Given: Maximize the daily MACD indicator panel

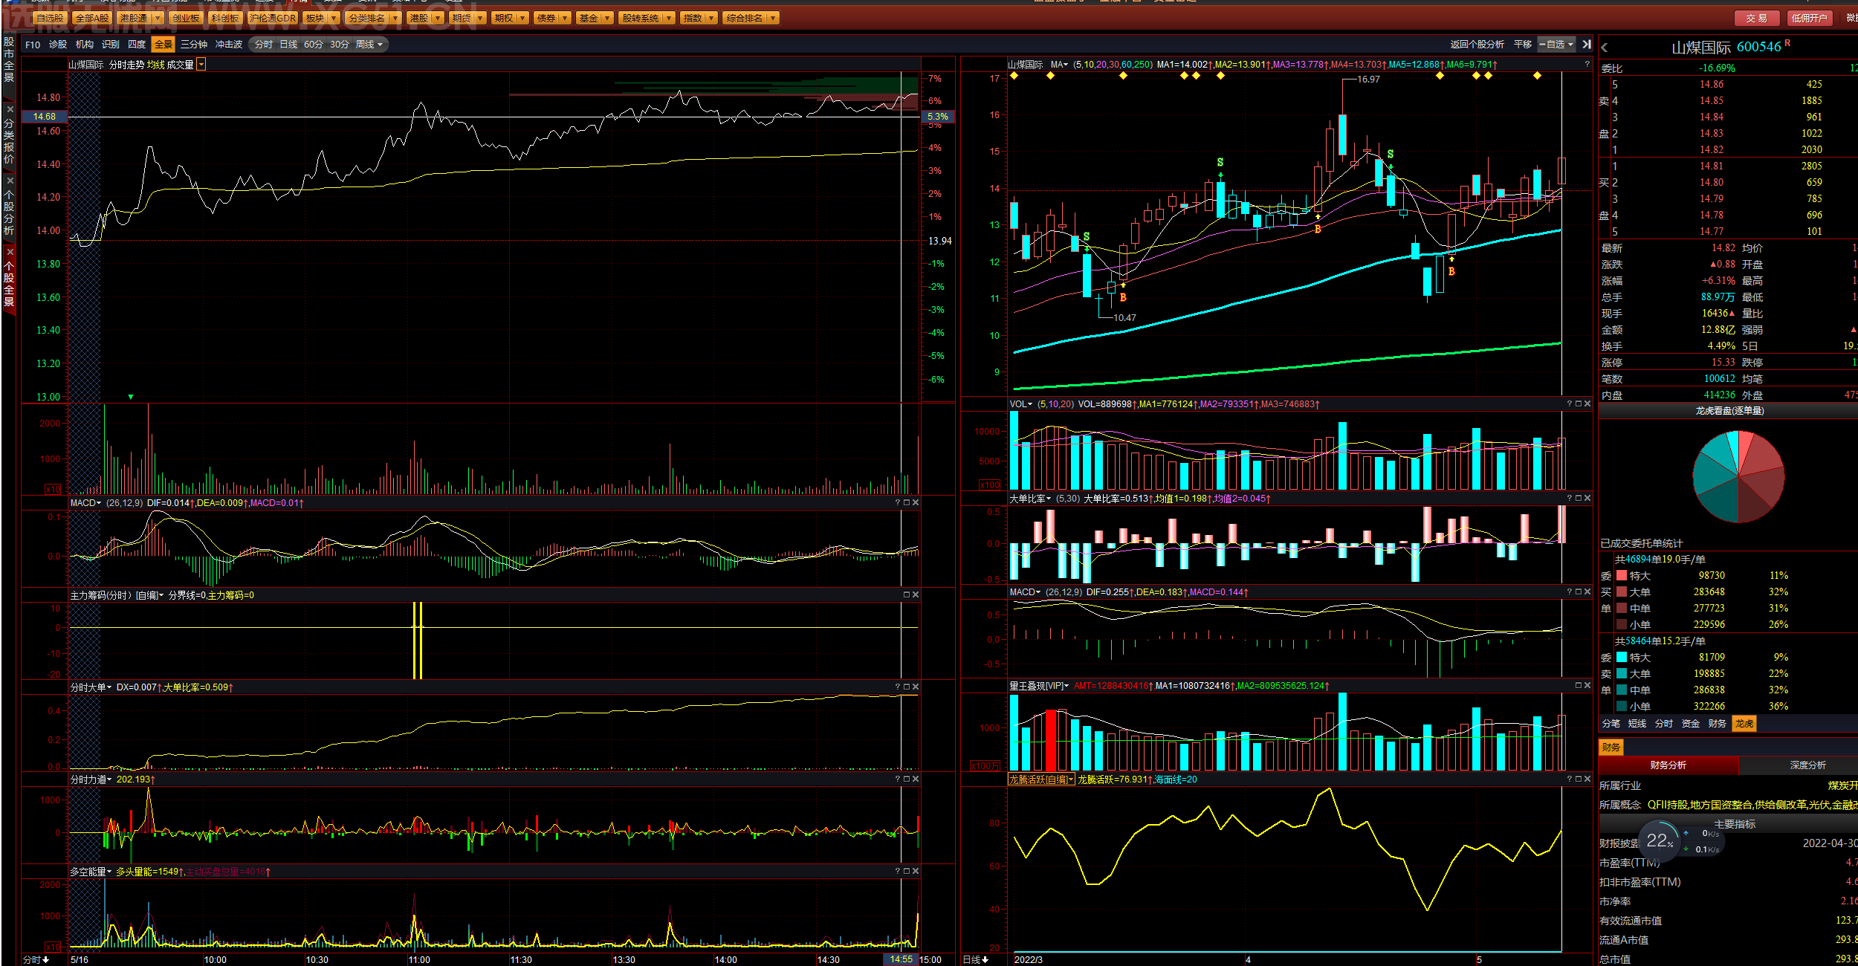Looking at the screenshot, I should [1579, 592].
